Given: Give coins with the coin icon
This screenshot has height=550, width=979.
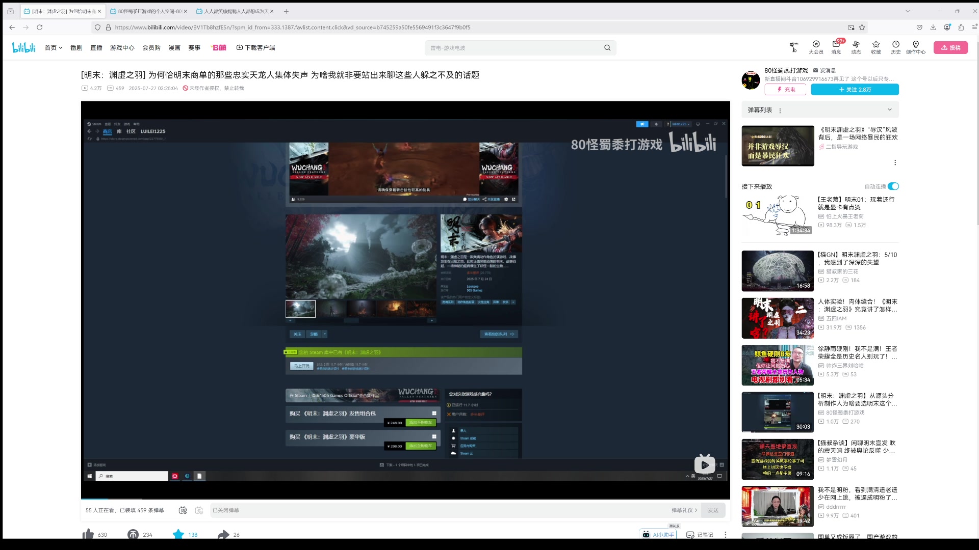Looking at the screenshot, I should (133, 534).
